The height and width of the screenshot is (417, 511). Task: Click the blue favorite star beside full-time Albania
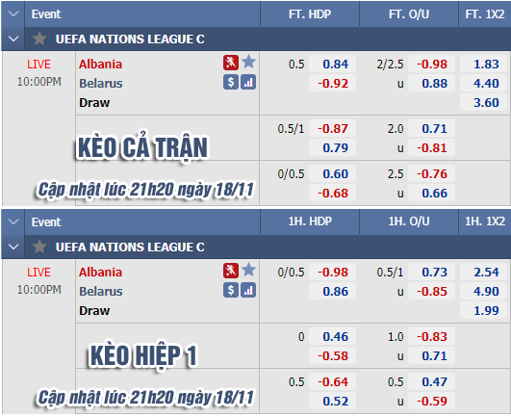(248, 62)
